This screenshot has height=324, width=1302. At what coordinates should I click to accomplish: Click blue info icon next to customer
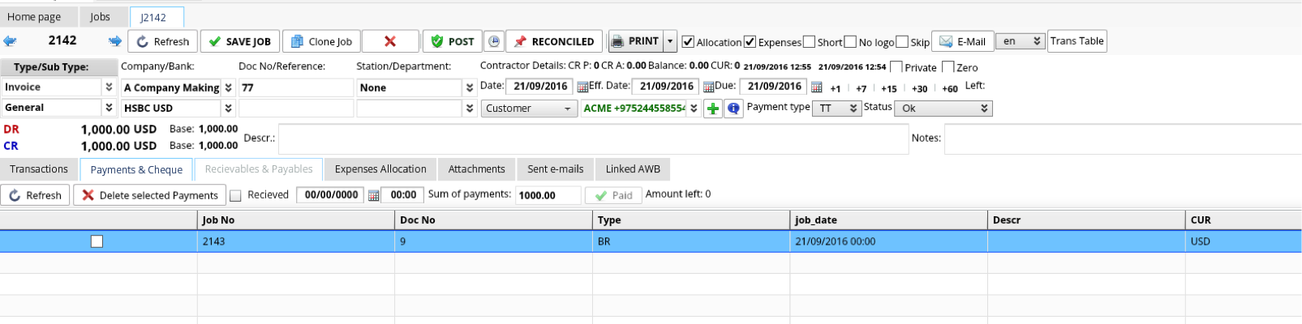coord(733,109)
